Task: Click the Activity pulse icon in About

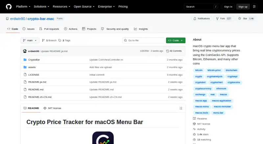Action: coord(194,129)
